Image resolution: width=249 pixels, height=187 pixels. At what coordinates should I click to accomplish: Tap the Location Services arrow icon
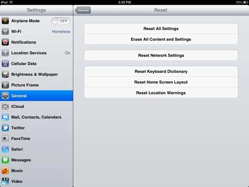click(5, 53)
